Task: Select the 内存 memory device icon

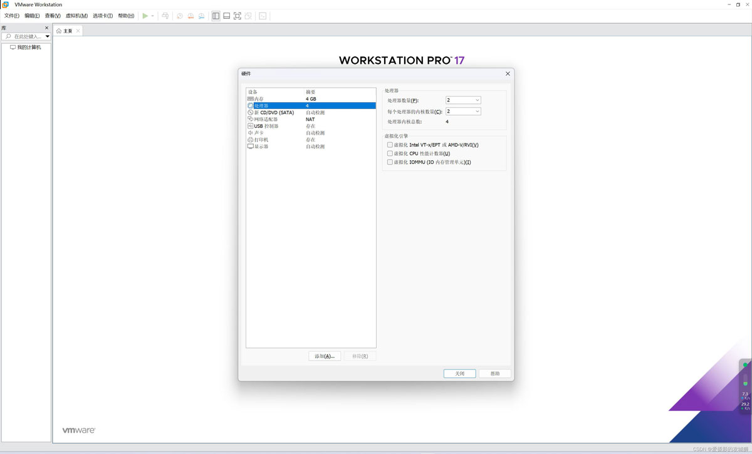Action: [251, 99]
